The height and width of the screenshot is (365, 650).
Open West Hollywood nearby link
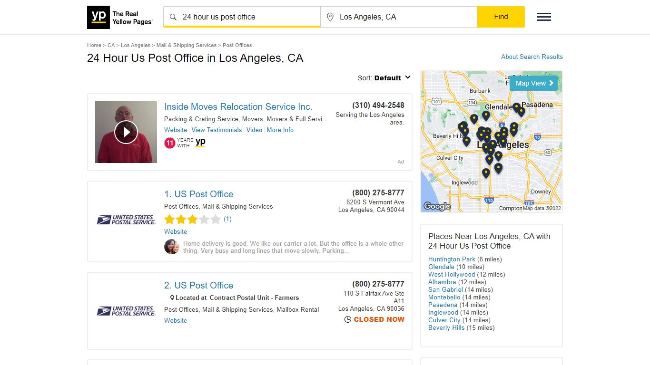tap(452, 274)
